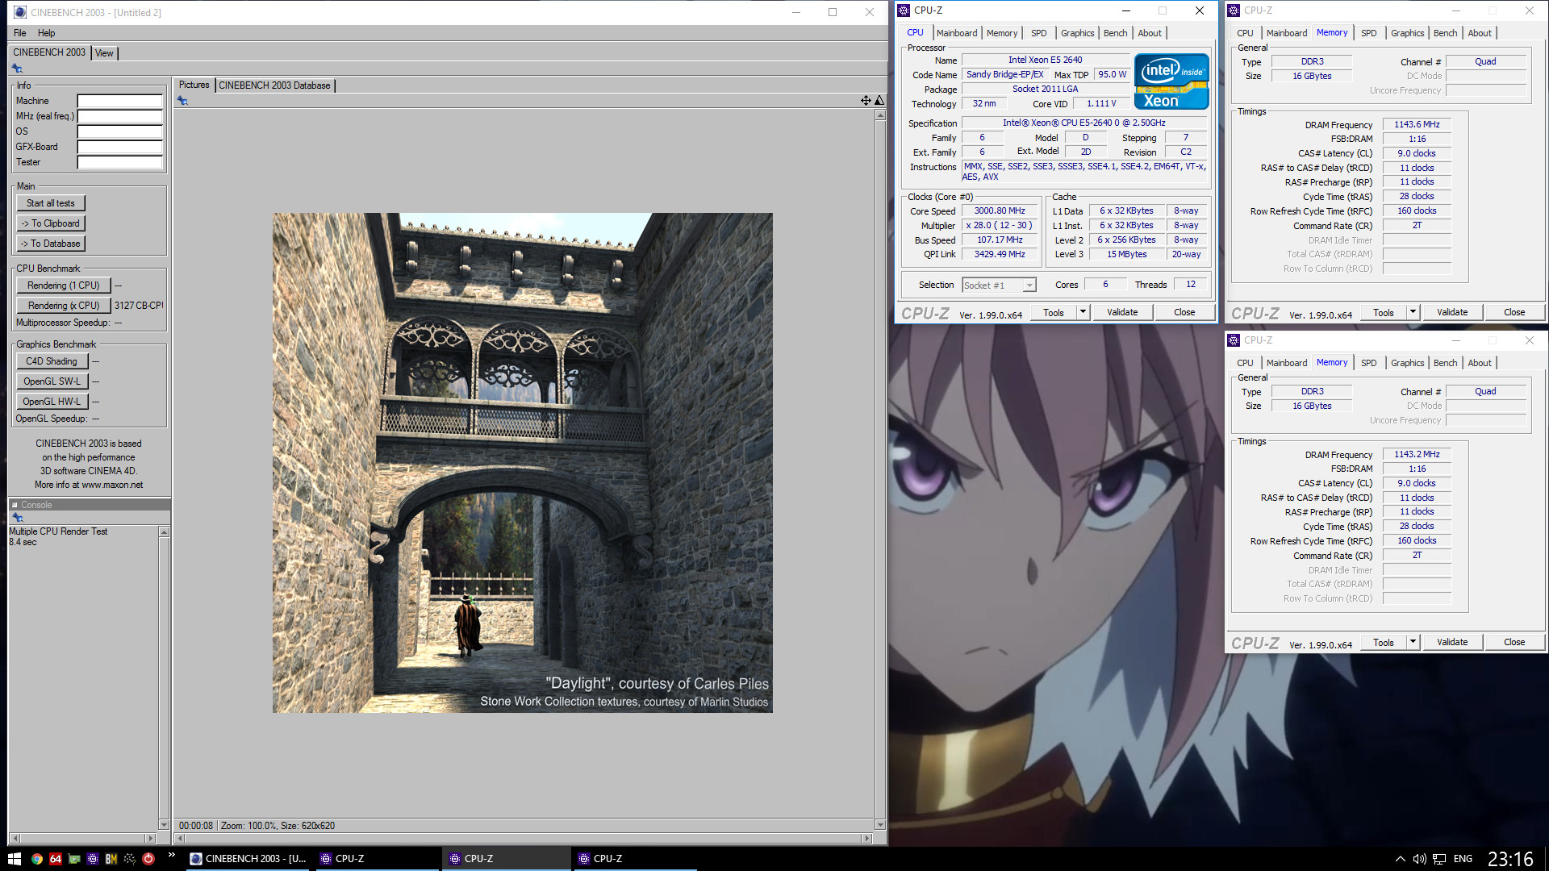The height and width of the screenshot is (871, 1549).
Task: Open the graphics card icon shortcut on taskbar
Action: 74,859
